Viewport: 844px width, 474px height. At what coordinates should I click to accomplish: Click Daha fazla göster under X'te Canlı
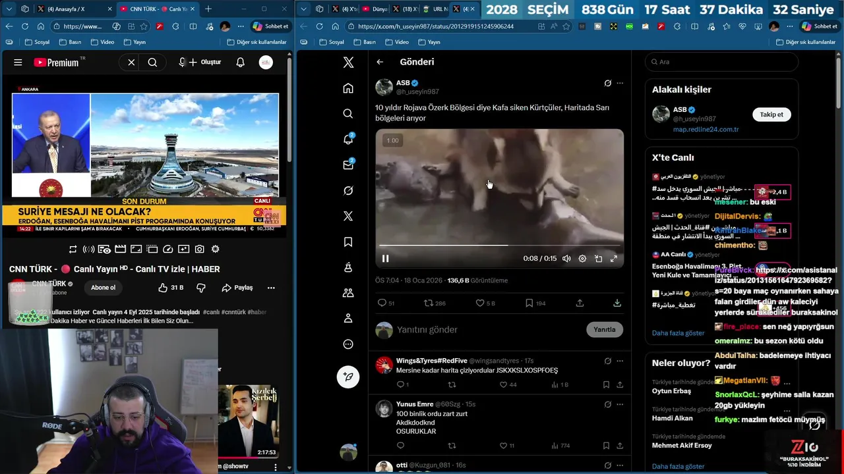pos(678,333)
